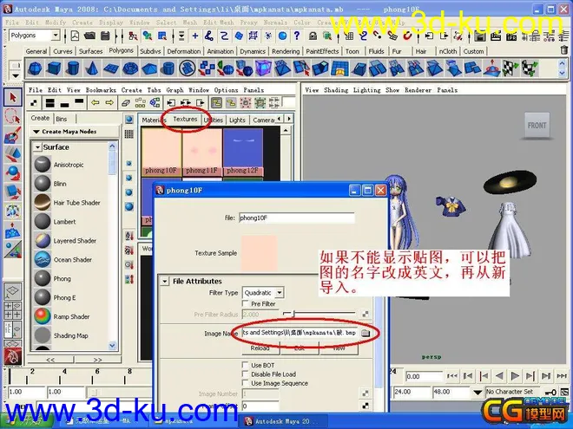Create a polygon cylinder from shelf
Screen dimensions: 573x429
click(x=73, y=68)
